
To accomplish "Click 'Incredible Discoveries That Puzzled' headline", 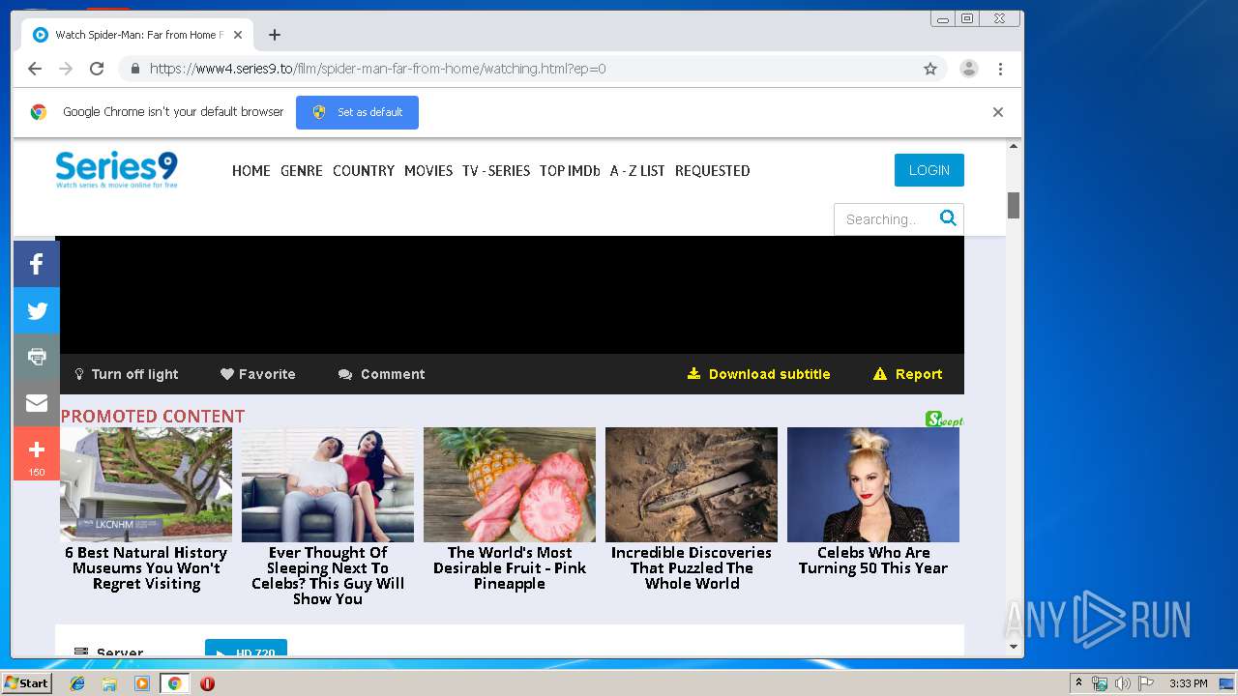I will click(692, 568).
